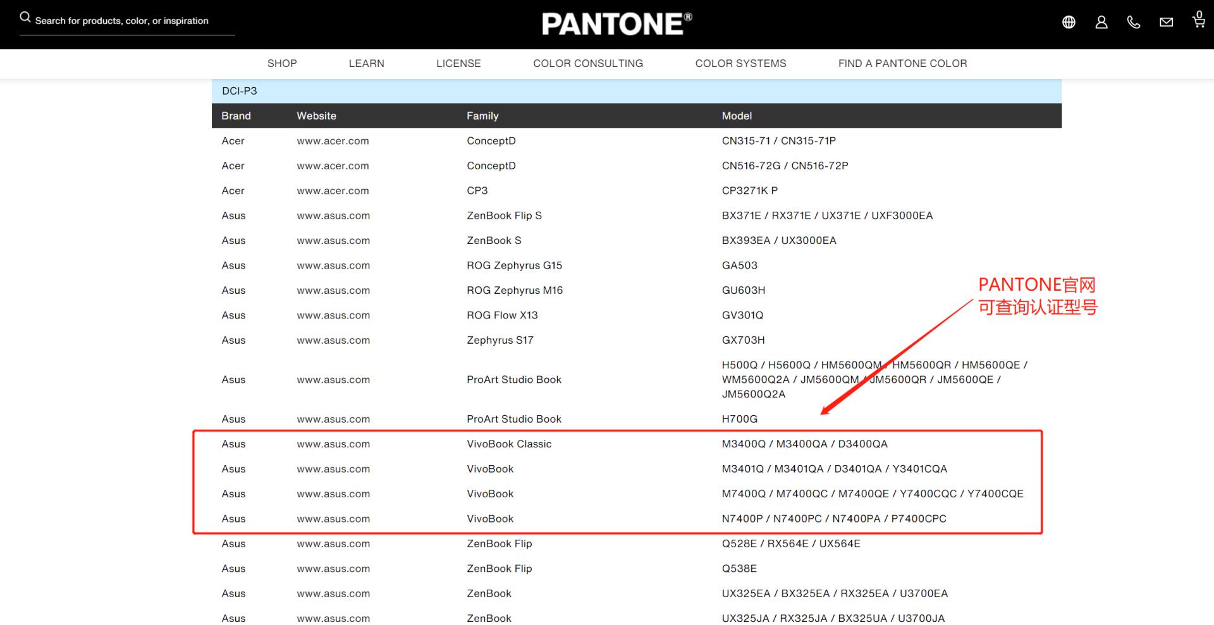Select model text BX371E / RX371E / UX371E / UXF3000EA
The width and height of the screenshot is (1214, 625).
(x=828, y=215)
